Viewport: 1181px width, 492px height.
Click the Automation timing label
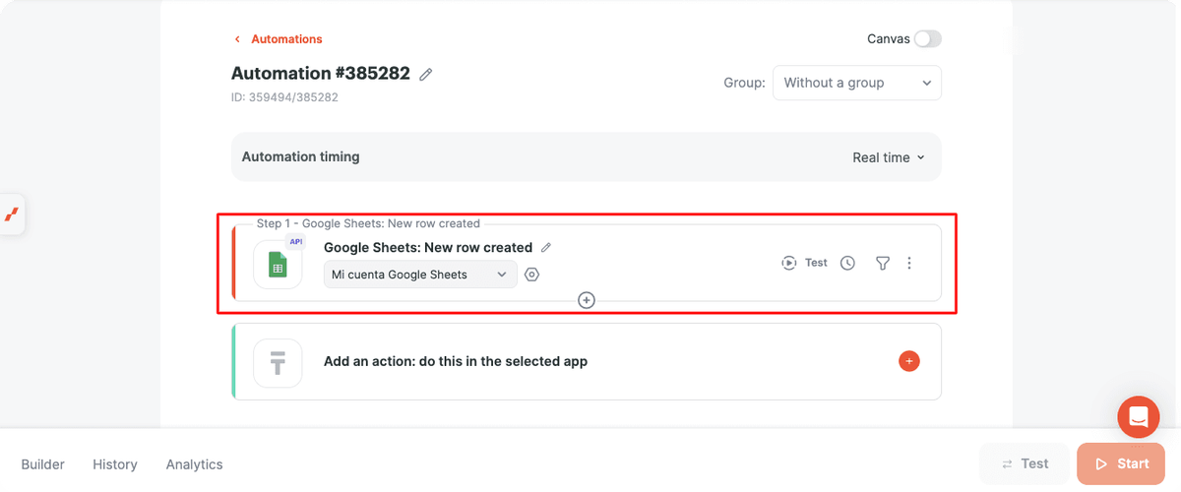coord(300,156)
